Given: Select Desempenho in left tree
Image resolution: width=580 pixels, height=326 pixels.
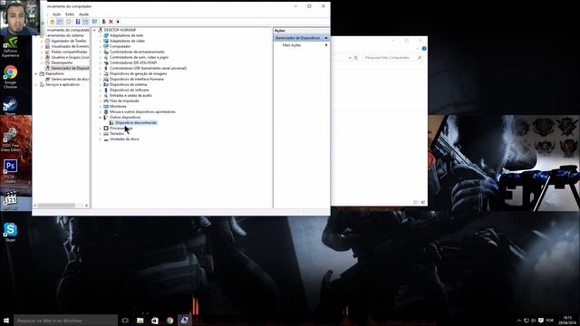Looking at the screenshot, I should (62, 62).
